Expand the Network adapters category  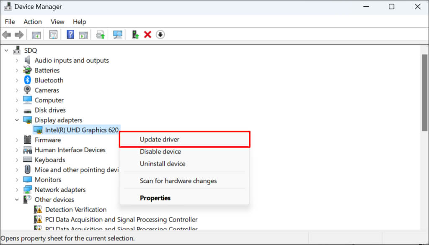pyautogui.click(x=17, y=189)
